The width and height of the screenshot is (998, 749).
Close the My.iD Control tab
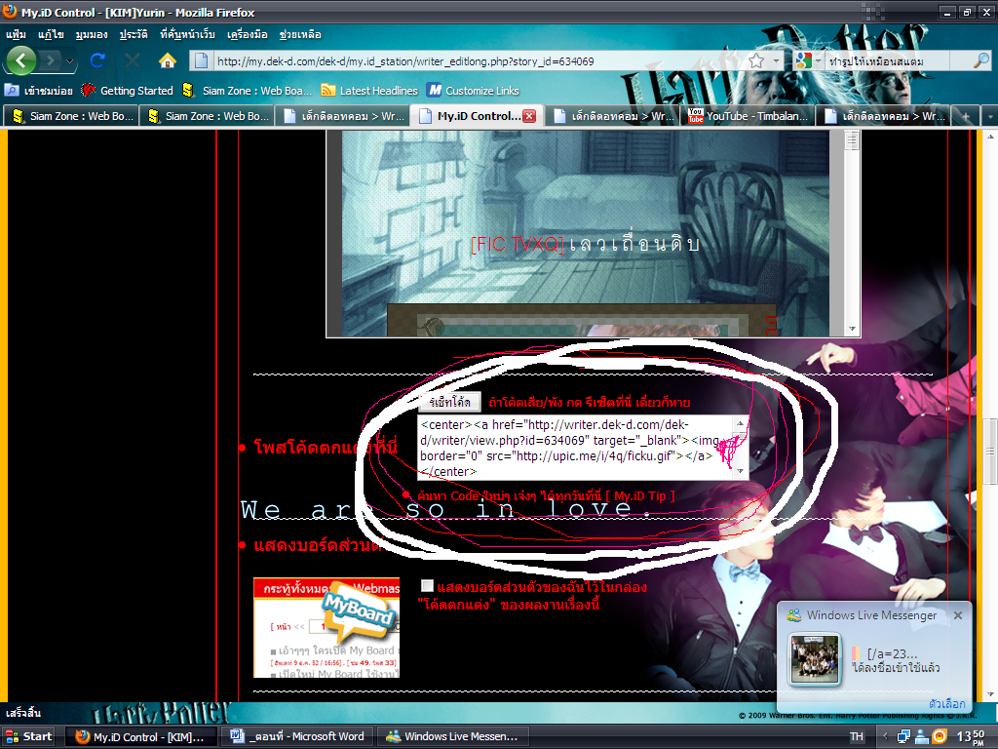pos(529,116)
